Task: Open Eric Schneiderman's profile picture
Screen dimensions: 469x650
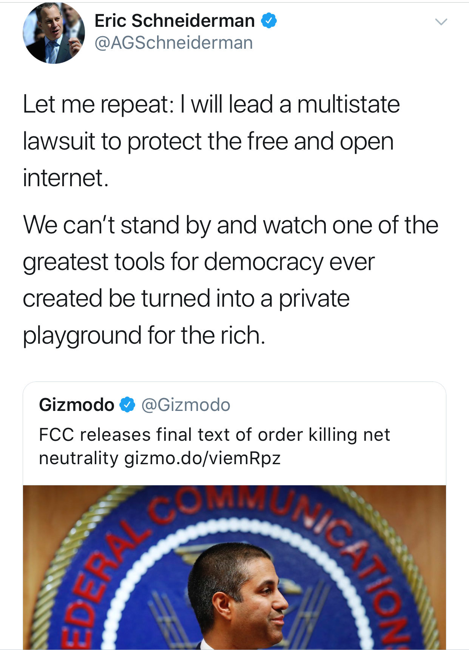Action: pyautogui.click(x=54, y=33)
